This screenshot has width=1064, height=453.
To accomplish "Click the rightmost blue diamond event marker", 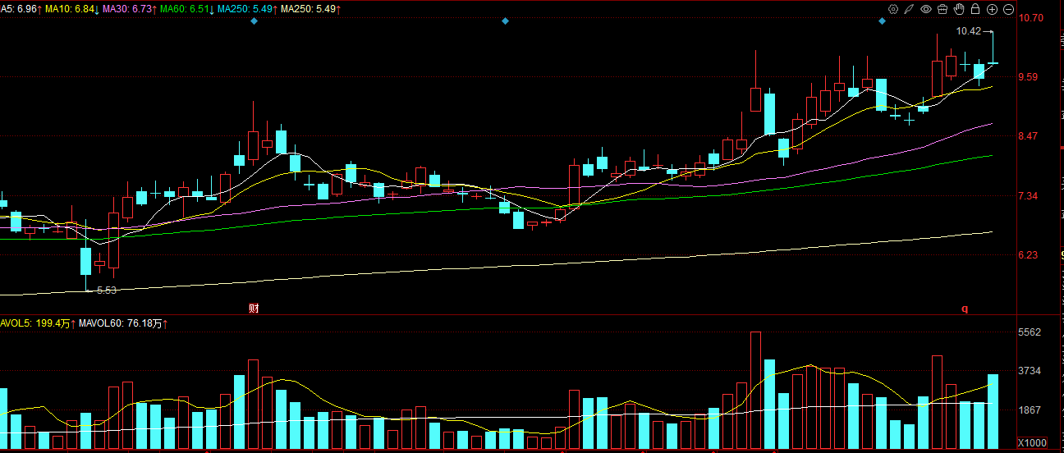I will tap(882, 21).
